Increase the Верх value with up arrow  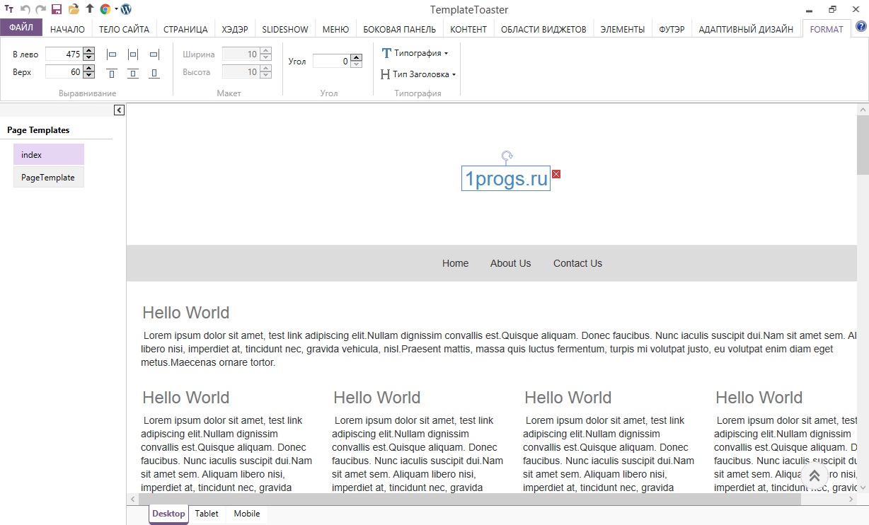click(88, 69)
